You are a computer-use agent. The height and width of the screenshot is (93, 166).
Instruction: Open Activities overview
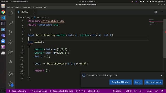click(4, 2)
